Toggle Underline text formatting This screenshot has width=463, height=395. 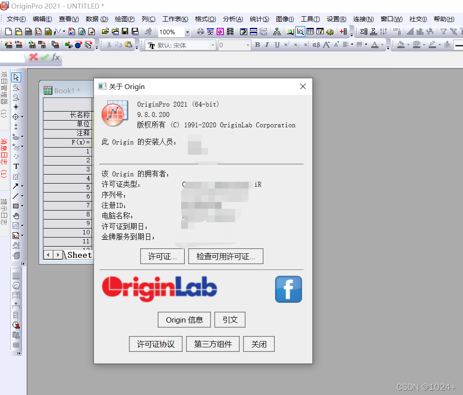[277, 45]
